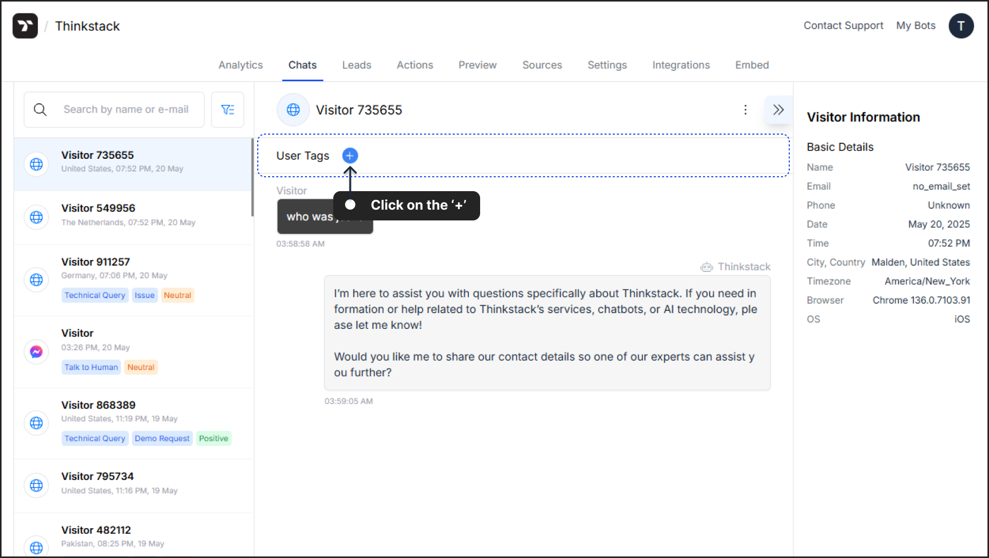Viewport: 989px width, 558px height.
Task: Click globe icon of Visitor 795734 row
Action: (36, 485)
